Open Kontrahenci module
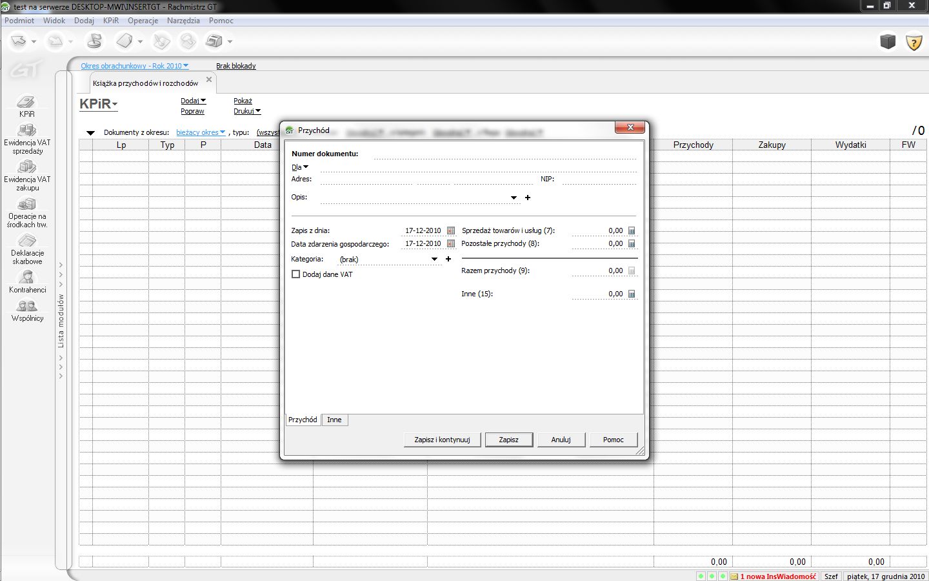Viewport: 929px width, 581px height. click(27, 281)
